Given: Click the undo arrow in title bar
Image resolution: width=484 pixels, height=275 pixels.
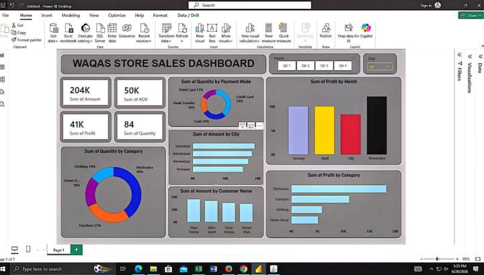Looking at the screenshot, I should click(x=12, y=5).
